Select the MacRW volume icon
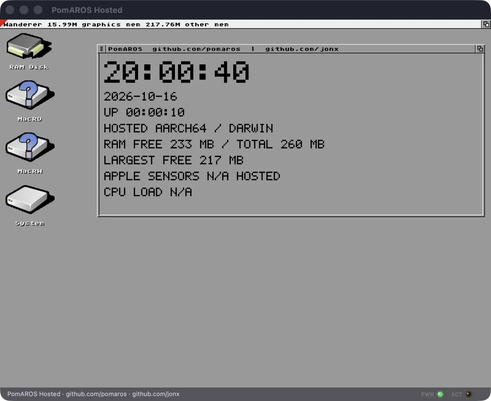 pos(30,147)
